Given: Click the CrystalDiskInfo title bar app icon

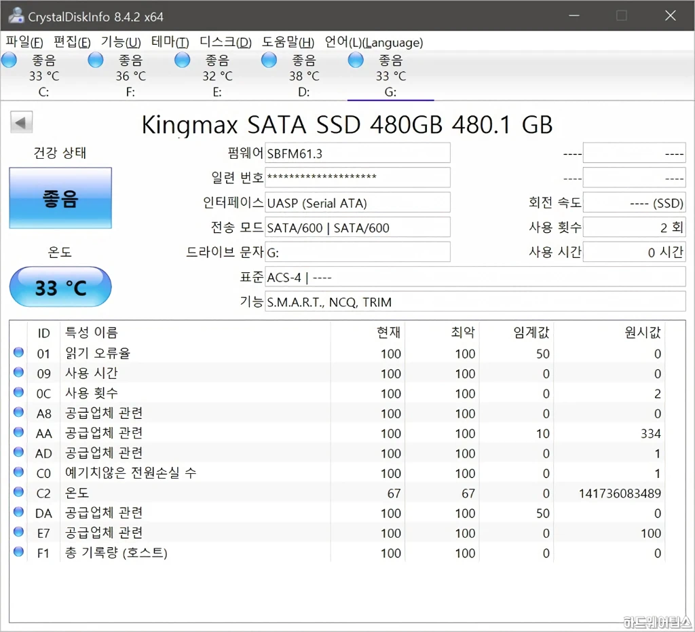Looking at the screenshot, I should [x=14, y=16].
